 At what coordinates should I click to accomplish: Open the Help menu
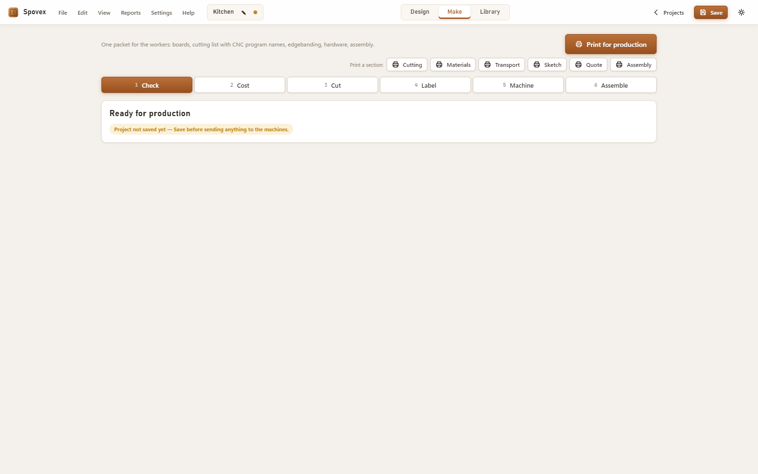pyautogui.click(x=189, y=13)
